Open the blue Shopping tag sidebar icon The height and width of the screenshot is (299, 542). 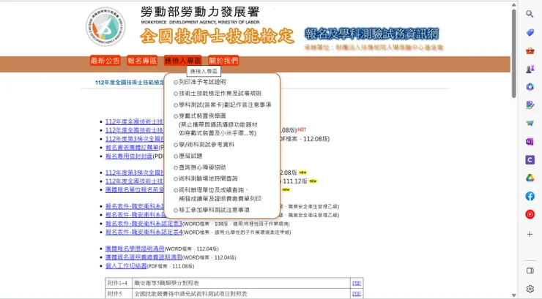pyautogui.click(x=530, y=32)
